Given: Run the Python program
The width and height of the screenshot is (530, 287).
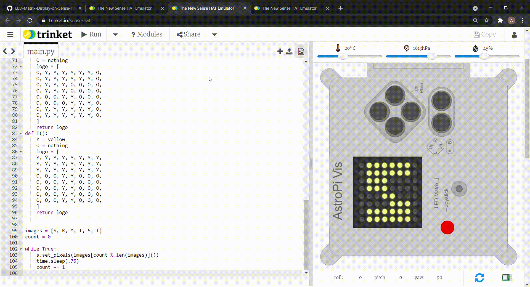Looking at the screenshot, I should point(91,34).
